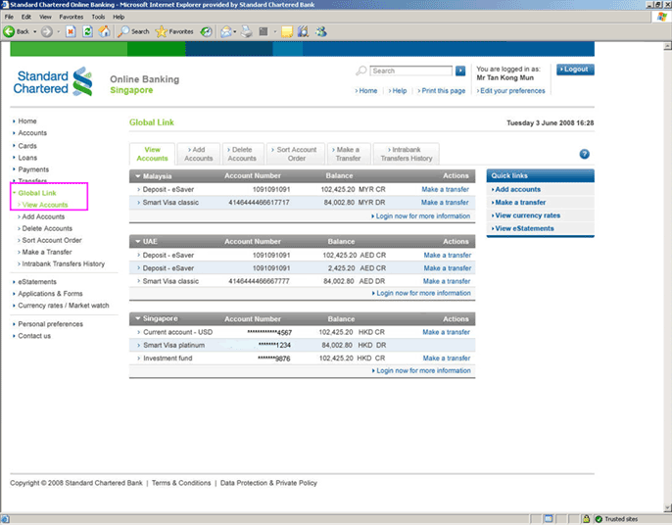672x525 pixels.
Task: Click Edit your preferences link
Action: pos(511,91)
